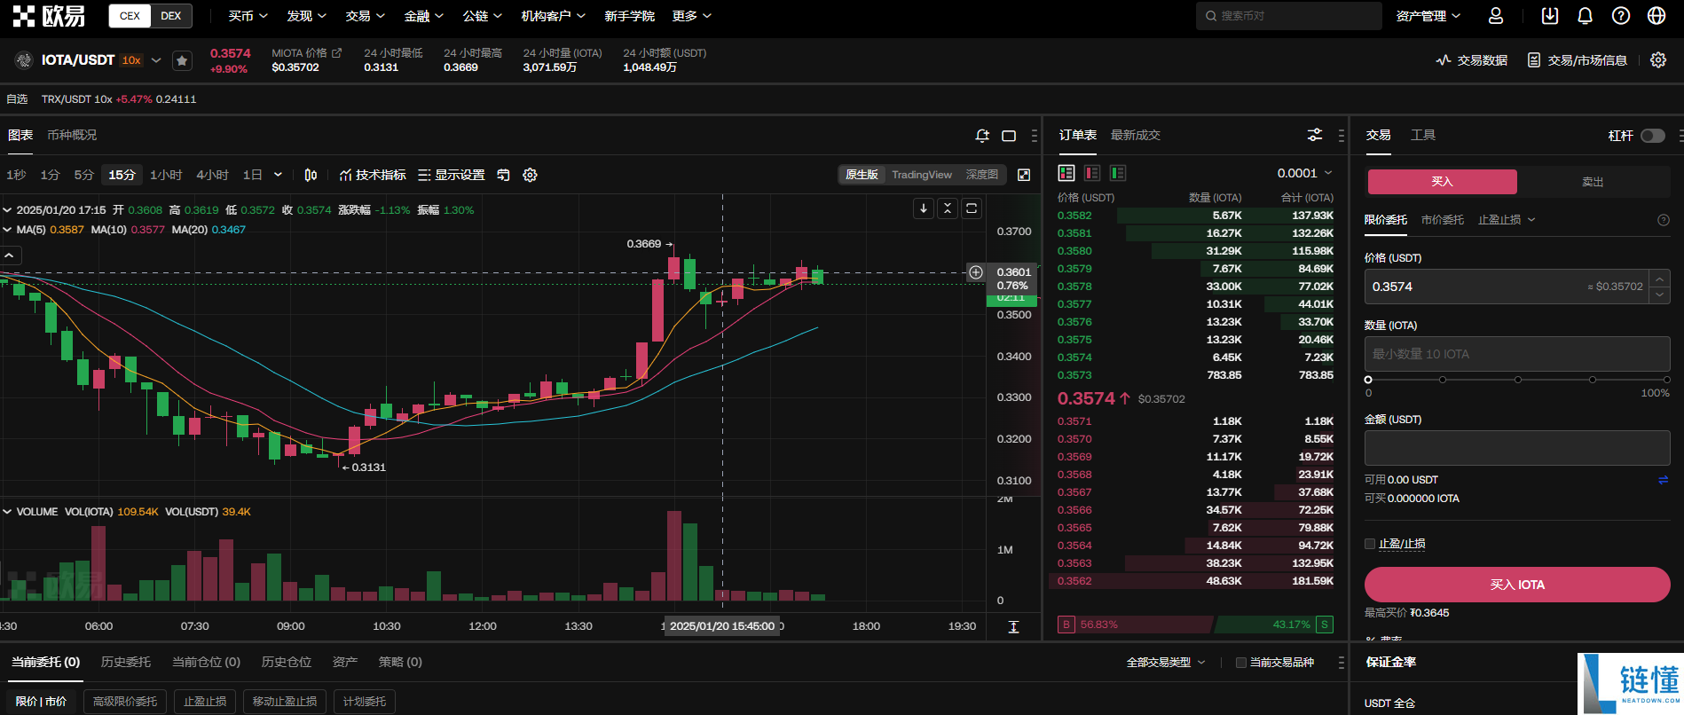
Task: Open the help question-mark icon in header
Action: 1621,16
